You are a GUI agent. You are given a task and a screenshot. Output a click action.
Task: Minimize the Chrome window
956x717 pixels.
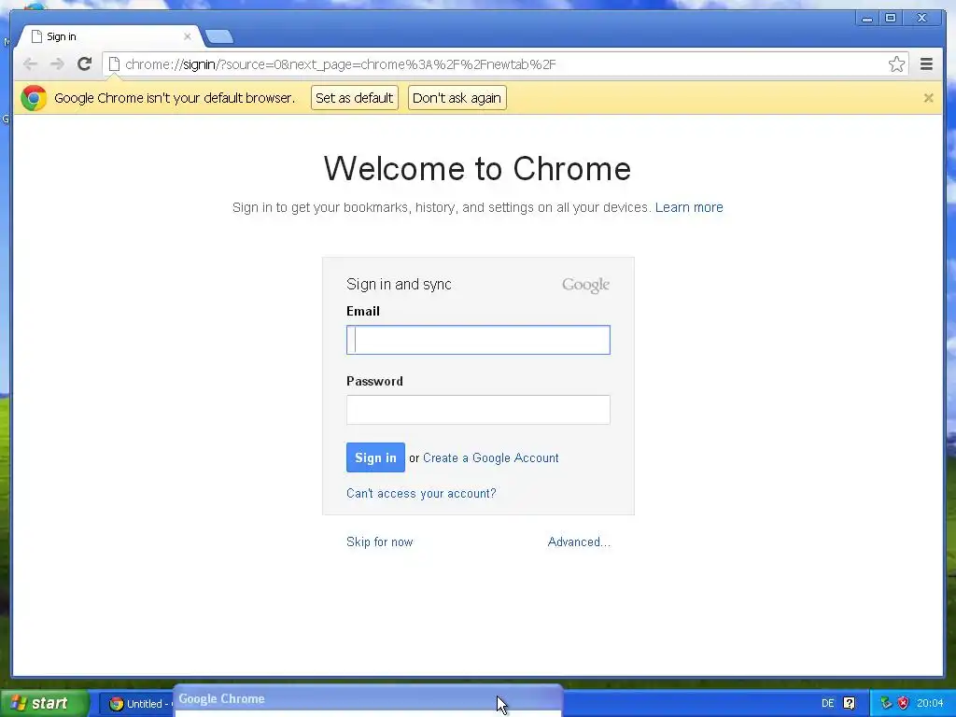[867, 19]
